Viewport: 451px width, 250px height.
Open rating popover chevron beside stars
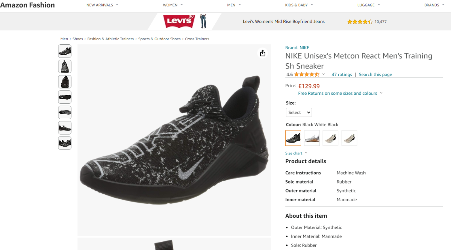[x=324, y=74]
